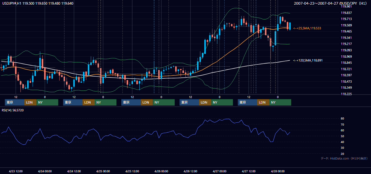The height and width of the screenshot is (174, 371).
Task: Click the 4/27 12:00 time axis label
Action: pyautogui.click(x=248, y=171)
